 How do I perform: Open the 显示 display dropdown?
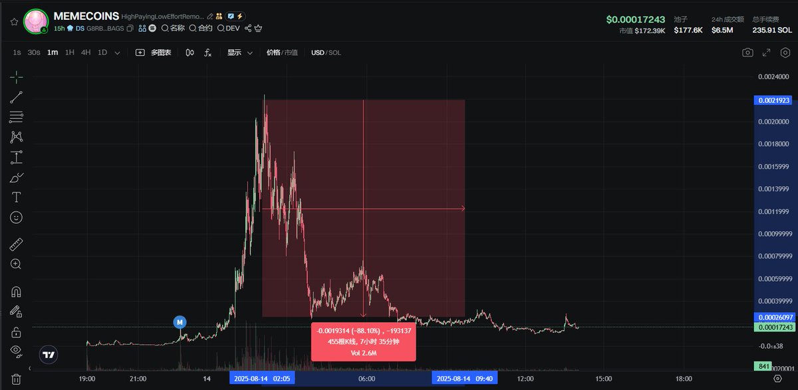click(x=240, y=52)
